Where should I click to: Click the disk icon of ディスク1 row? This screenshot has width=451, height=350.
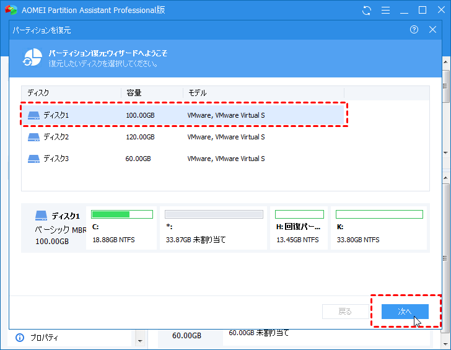(x=33, y=116)
